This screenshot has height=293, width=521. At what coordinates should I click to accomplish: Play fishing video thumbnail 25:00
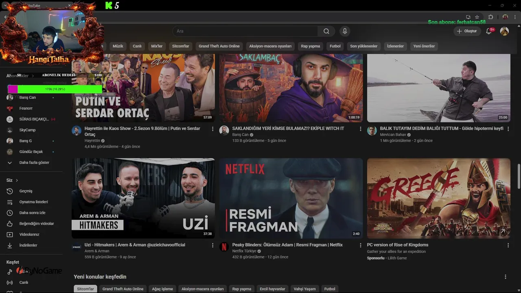click(439, 88)
